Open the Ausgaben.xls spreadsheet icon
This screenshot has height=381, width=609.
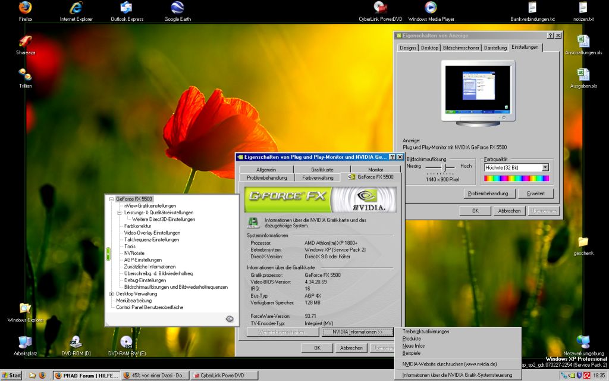pyautogui.click(x=583, y=75)
